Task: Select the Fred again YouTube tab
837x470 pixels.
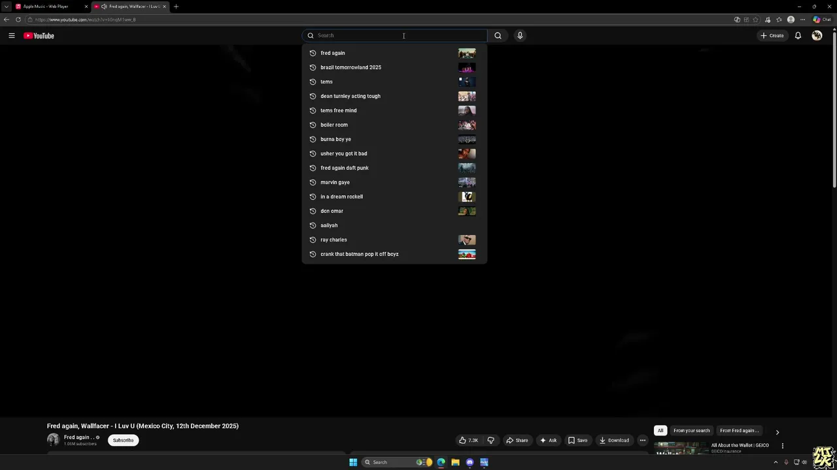Action: click(129, 7)
